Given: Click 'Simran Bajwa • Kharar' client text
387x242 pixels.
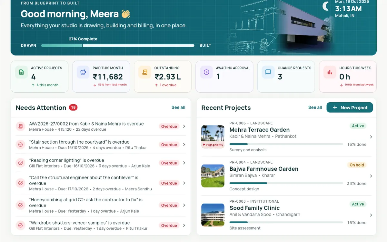Looking at the screenshot, I should [x=252, y=176].
